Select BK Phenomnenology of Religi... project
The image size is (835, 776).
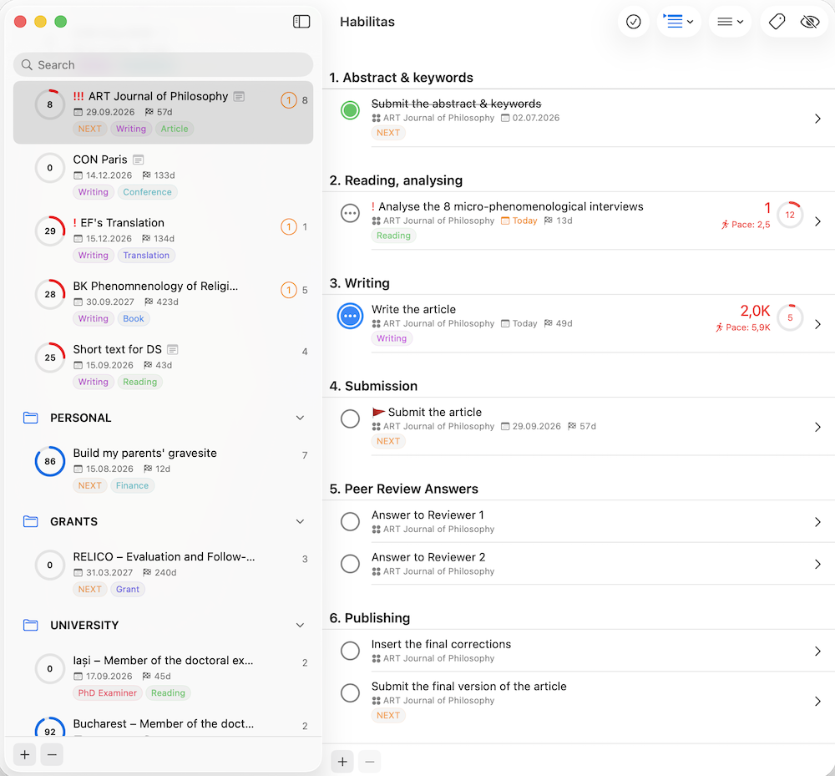pos(163,302)
